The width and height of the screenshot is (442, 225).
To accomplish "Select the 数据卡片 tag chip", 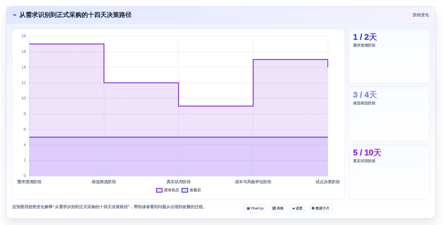I will [x=320, y=208].
